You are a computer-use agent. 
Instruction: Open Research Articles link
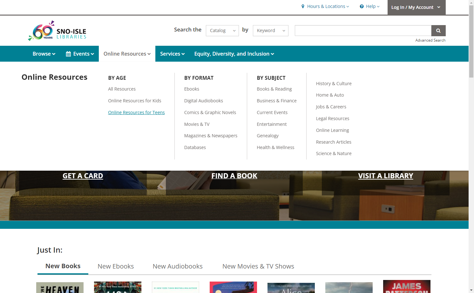pos(334,142)
